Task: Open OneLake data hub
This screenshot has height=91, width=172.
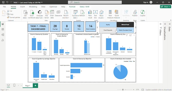Action: [40, 14]
